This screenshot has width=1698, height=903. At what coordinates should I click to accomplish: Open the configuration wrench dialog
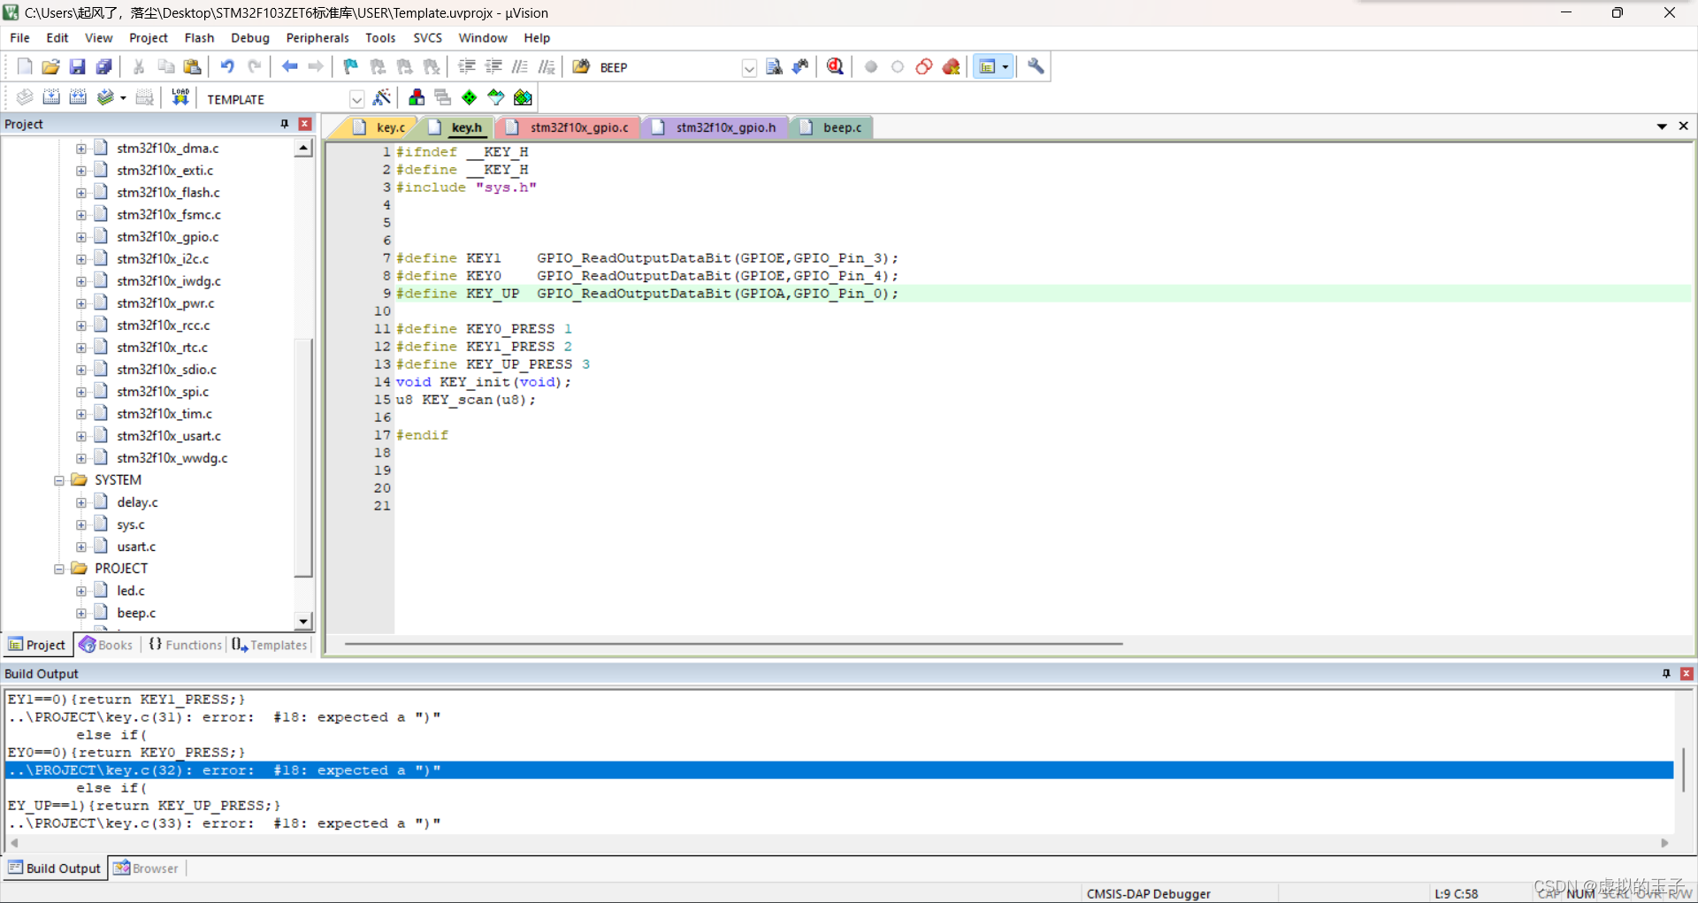tap(1035, 66)
